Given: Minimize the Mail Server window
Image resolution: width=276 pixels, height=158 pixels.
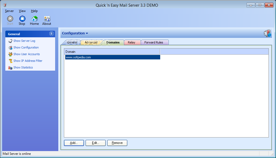Looking at the screenshot, I should [x=251, y=5].
